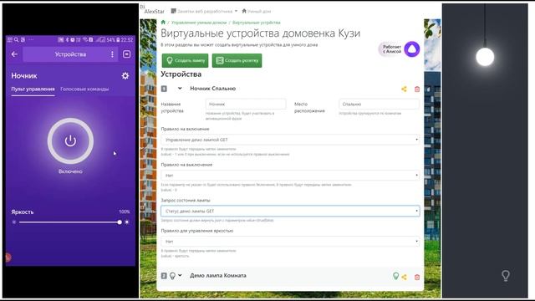Open Ночник settings gear icon
The image size is (535, 301).
125,76
